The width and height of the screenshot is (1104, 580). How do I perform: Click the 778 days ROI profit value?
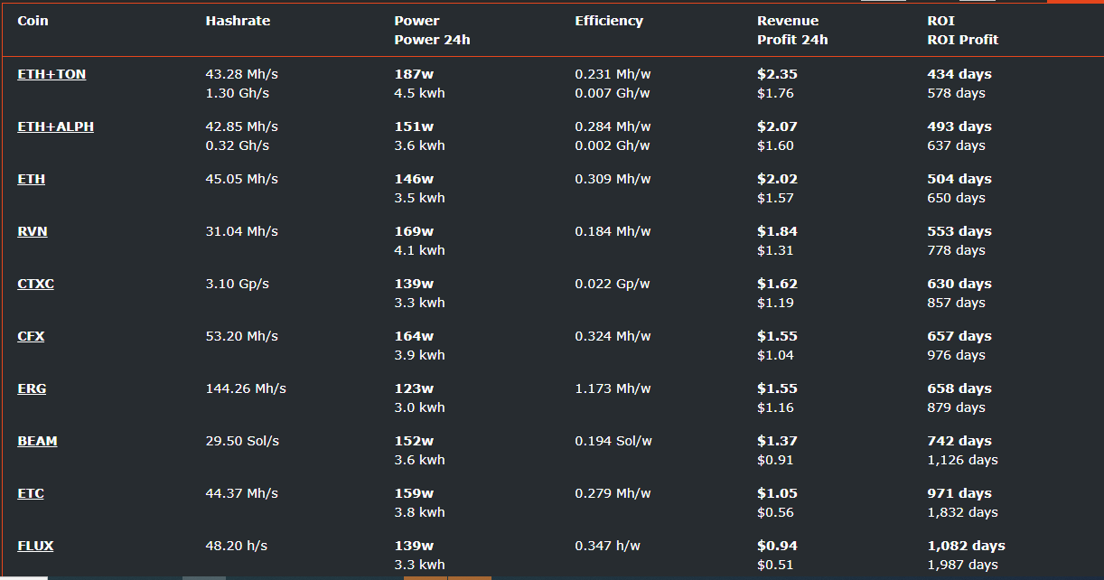point(956,250)
